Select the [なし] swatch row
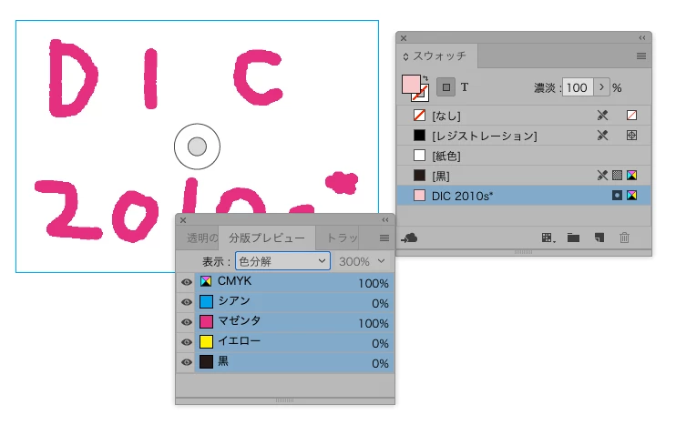Viewport: 676px width, 425px height. (523, 116)
